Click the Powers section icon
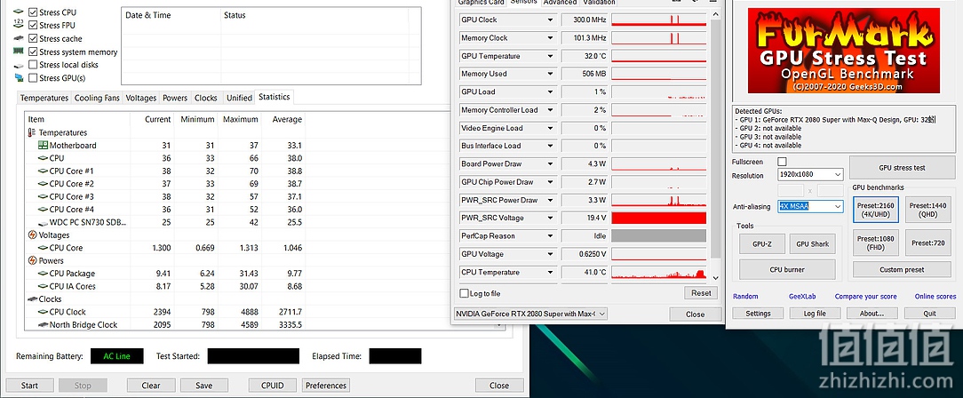963x398 pixels. pos(33,260)
